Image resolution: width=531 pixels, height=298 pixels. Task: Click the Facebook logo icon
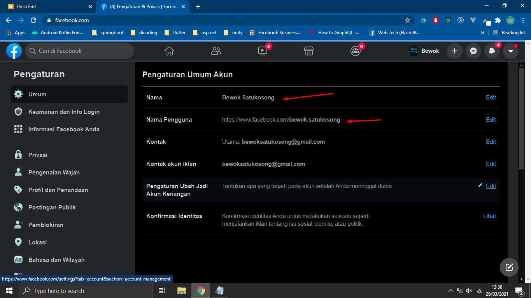(14, 51)
